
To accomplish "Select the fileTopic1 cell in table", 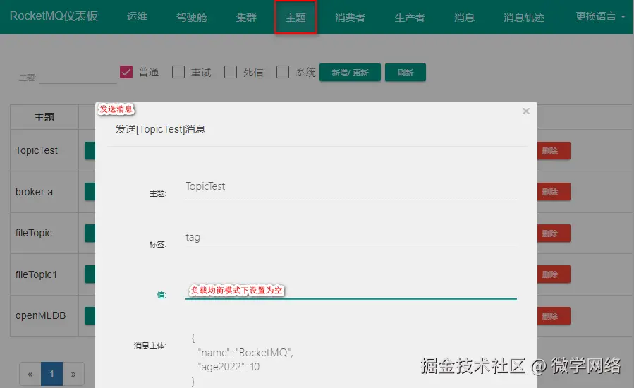I will click(44, 274).
